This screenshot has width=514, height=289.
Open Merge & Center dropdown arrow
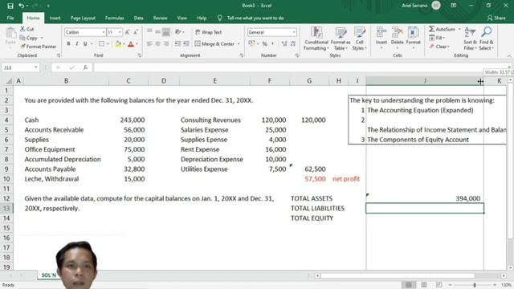point(239,44)
